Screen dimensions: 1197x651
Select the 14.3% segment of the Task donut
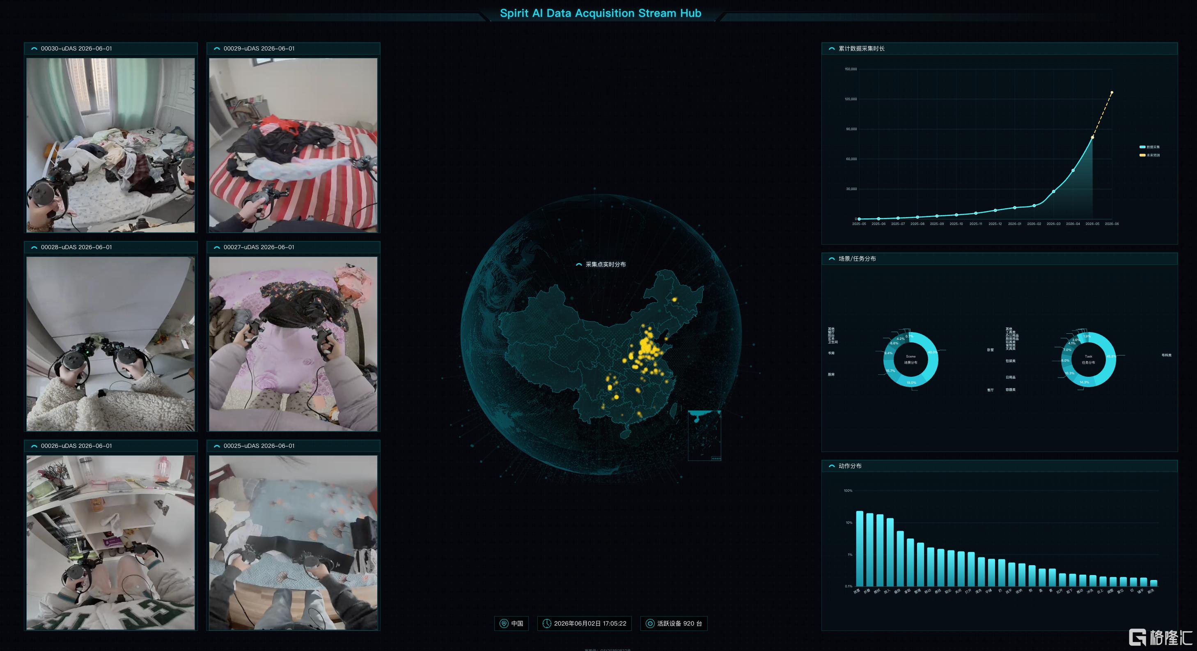[x=1085, y=382]
